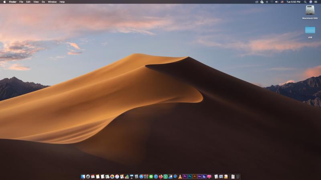Open the yellow Notes app in Dock

(98, 176)
